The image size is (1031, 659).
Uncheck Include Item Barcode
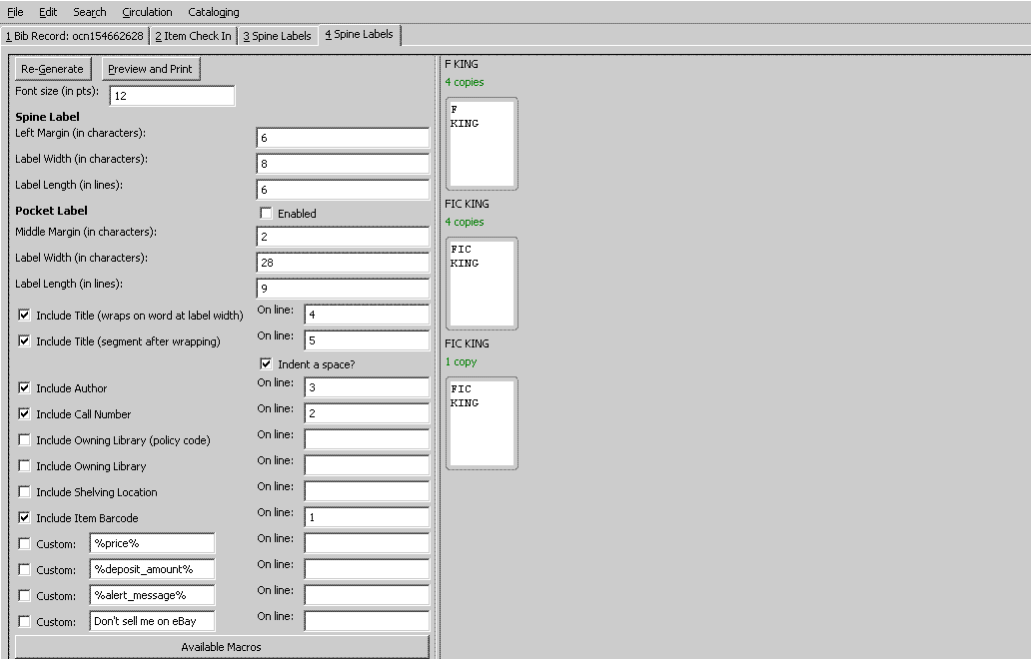pyautogui.click(x=25, y=518)
